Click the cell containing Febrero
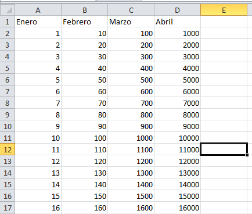The image size is (252, 214). point(85,22)
